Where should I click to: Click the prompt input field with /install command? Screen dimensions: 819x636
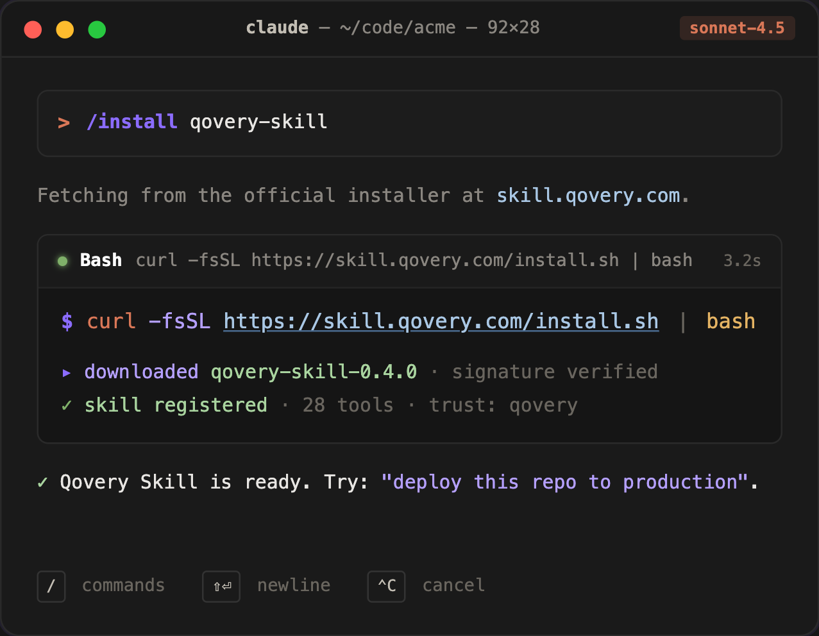tap(409, 123)
